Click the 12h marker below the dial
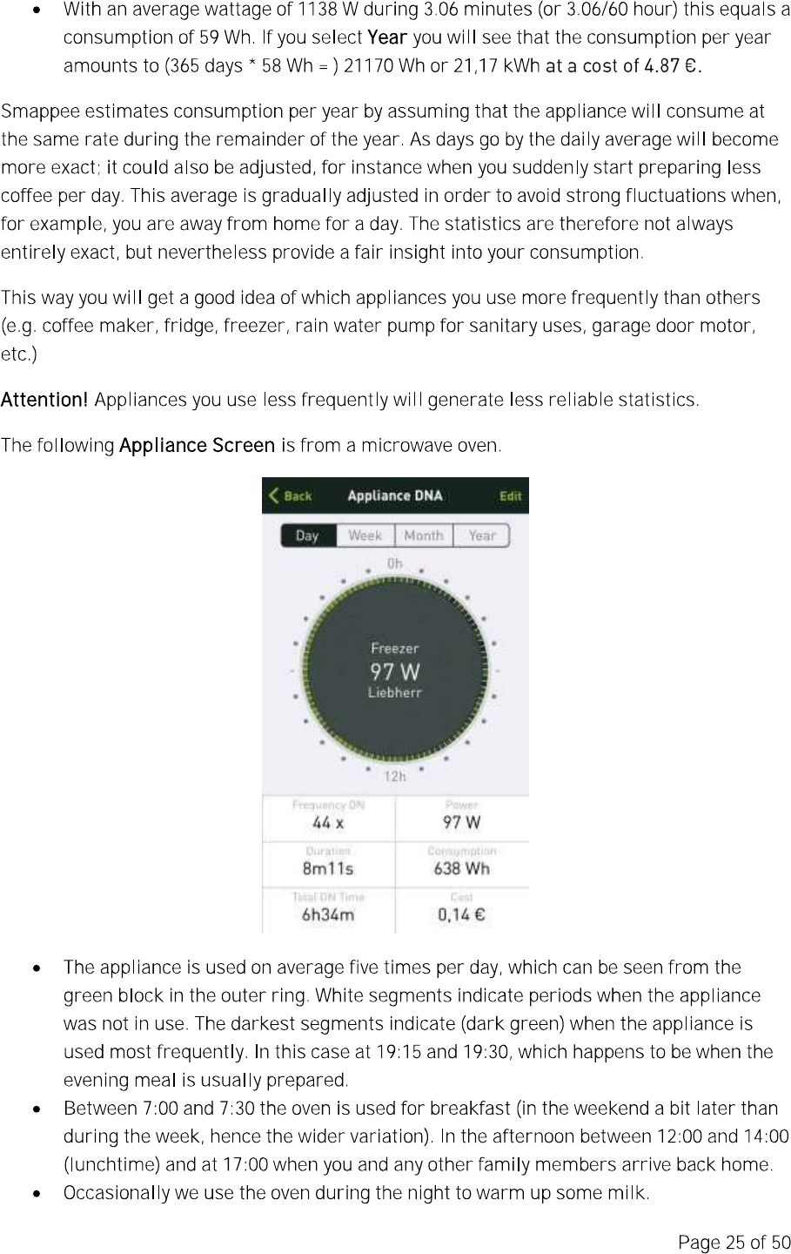This screenshot has width=791, height=1254. (x=395, y=776)
